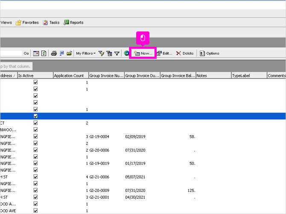Click the plain funnel filter icon
This screenshot has width=286, height=214.
[117, 53]
